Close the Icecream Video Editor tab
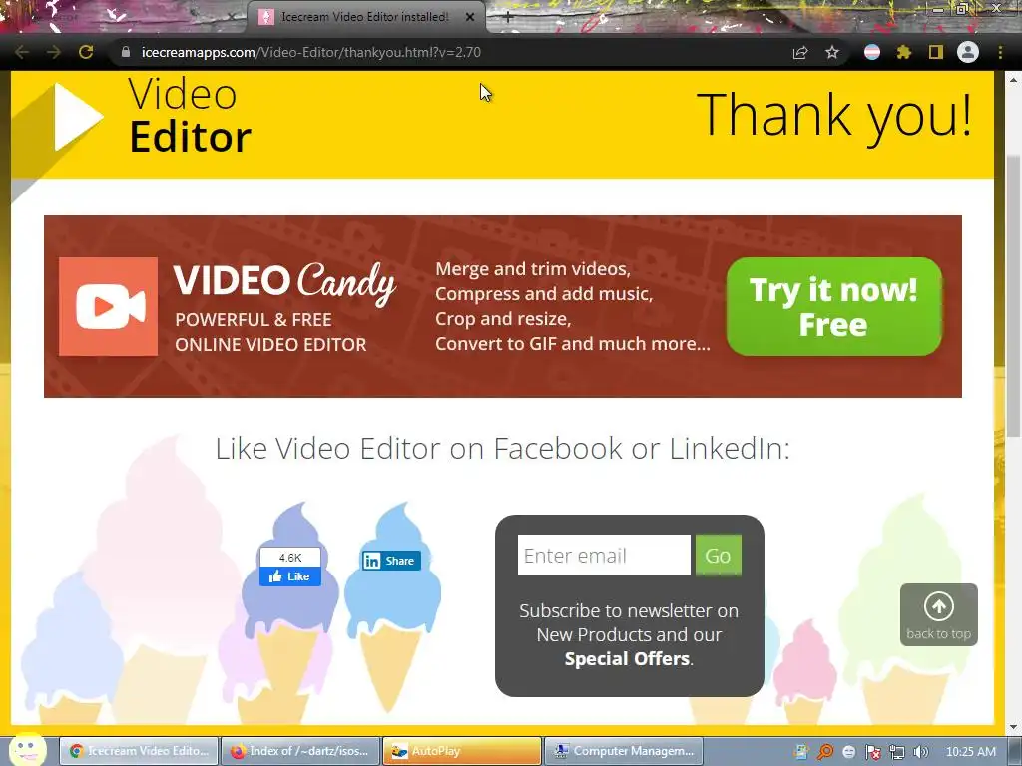This screenshot has width=1022, height=766. tap(469, 17)
